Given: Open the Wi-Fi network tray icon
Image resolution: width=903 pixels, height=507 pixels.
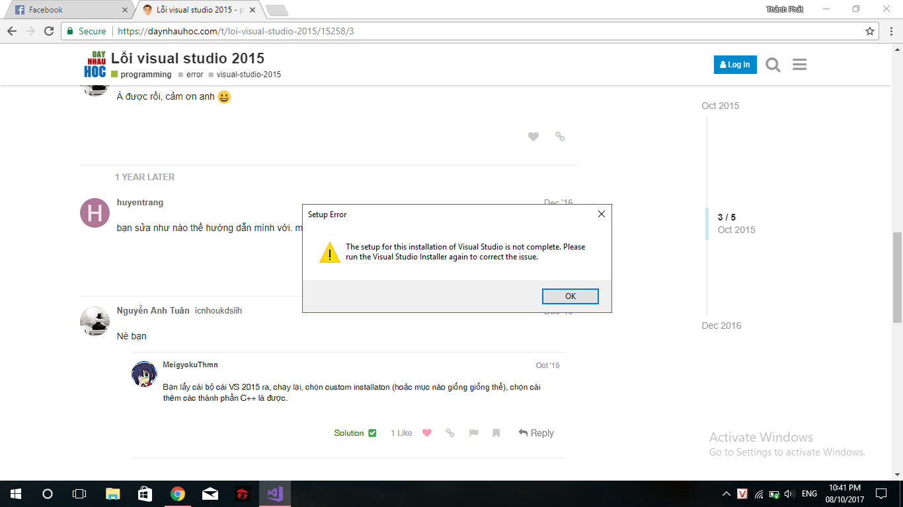Looking at the screenshot, I should (759, 494).
